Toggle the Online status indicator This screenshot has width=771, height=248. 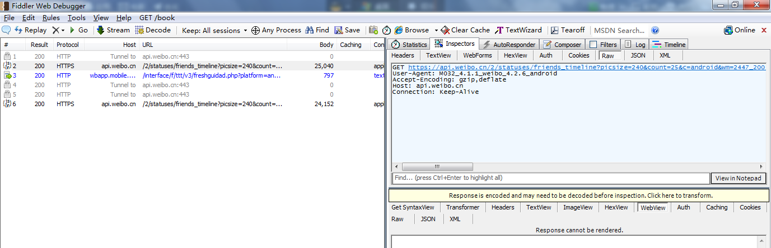739,30
